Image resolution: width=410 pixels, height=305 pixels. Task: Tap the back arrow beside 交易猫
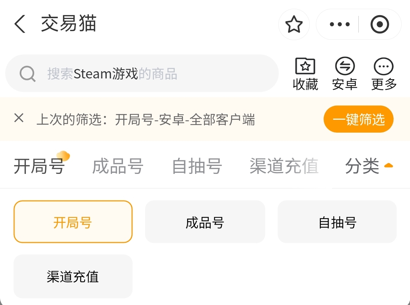point(20,24)
